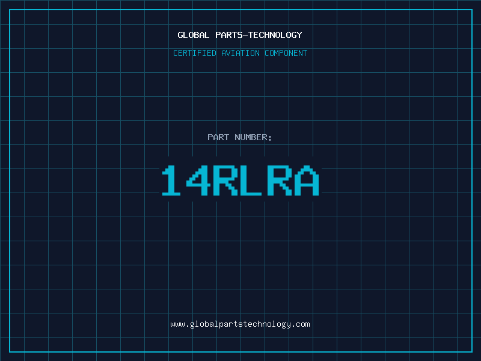
Task: Click the part number 14RLRA text
Action: coord(240,180)
